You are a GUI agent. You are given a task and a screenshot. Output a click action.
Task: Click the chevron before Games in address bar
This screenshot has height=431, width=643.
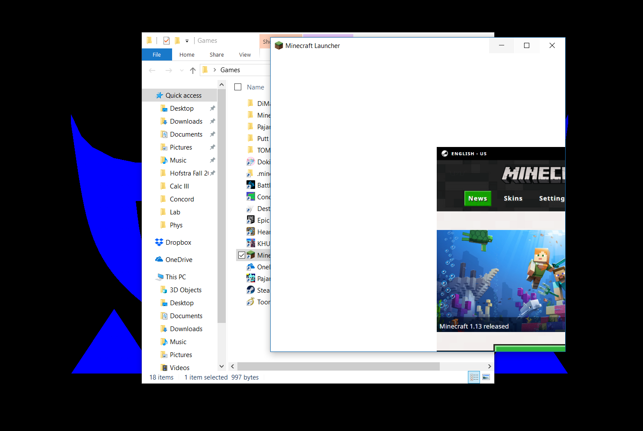coord(214,70)
